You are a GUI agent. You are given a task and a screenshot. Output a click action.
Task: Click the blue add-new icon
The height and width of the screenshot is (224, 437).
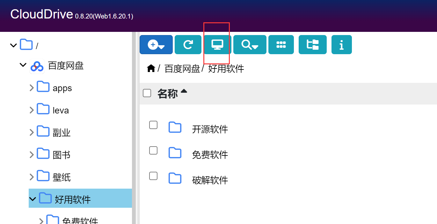(156, 45)
